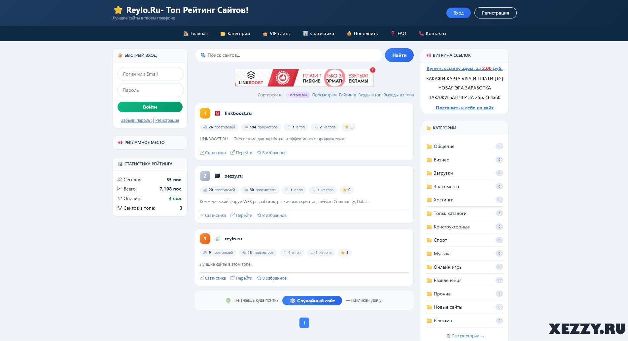Click the Забыли пароль? link
This screenshot has height=341, width=628.
coord(136,120)
